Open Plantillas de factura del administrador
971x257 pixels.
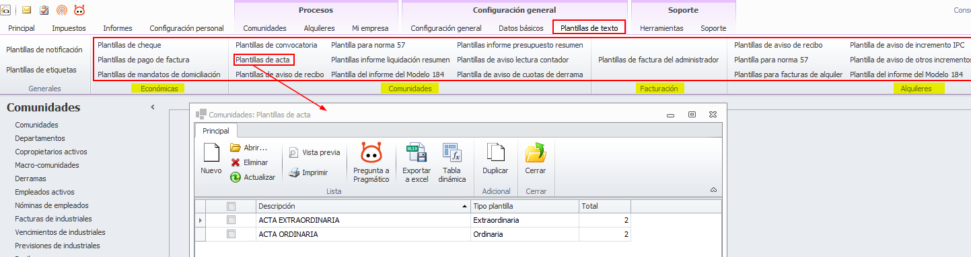pyautogui.click(x=658, y=60)
